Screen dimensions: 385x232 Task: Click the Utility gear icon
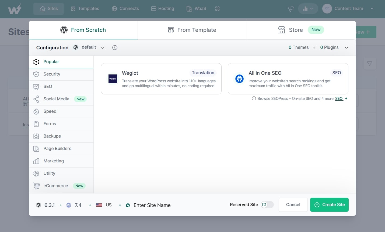click(36, 173)
